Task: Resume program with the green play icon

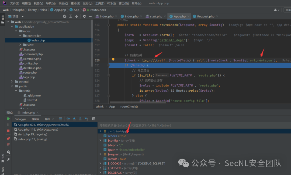Action: click(x=8, y=119)
